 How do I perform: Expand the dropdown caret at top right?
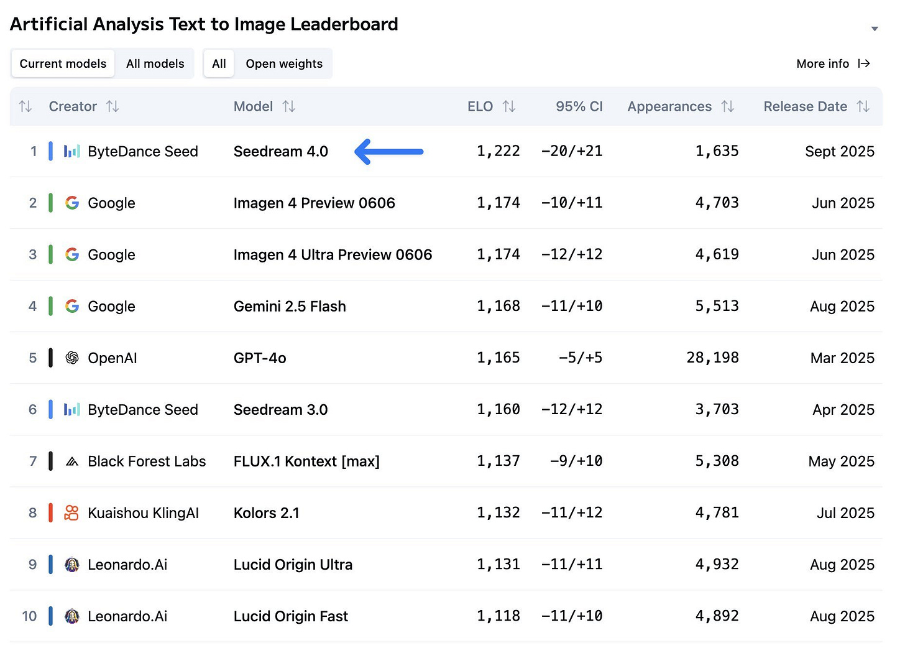click(x=875, y=29)
